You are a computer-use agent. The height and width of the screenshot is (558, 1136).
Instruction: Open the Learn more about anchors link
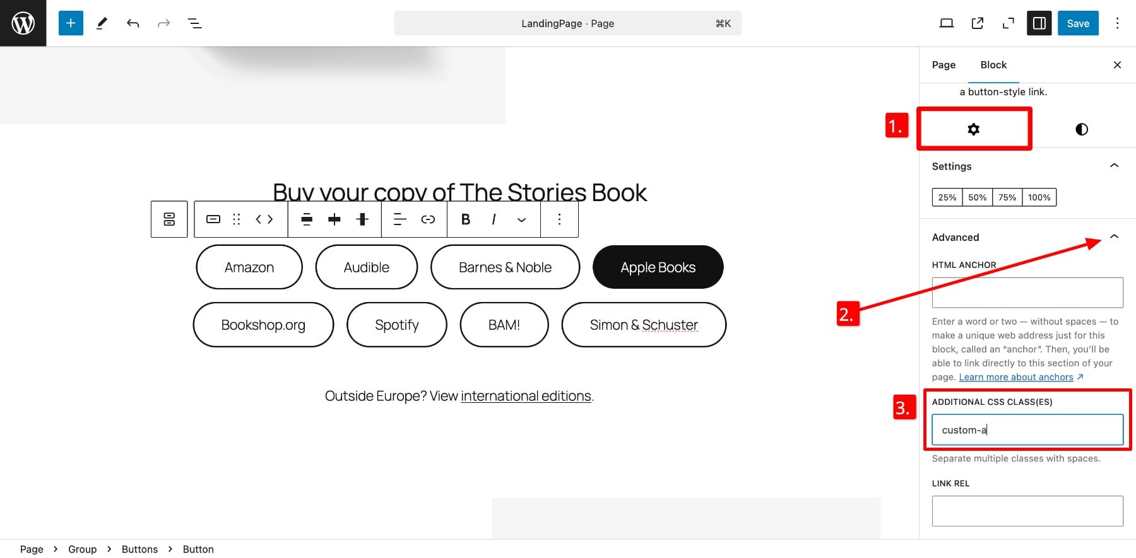point(1016,376)
